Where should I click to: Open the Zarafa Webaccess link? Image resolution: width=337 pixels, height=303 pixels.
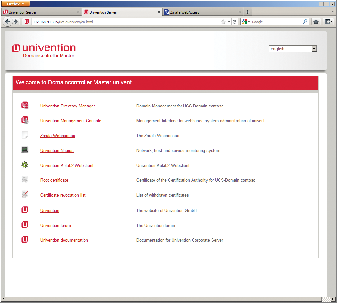click(58, 136)
